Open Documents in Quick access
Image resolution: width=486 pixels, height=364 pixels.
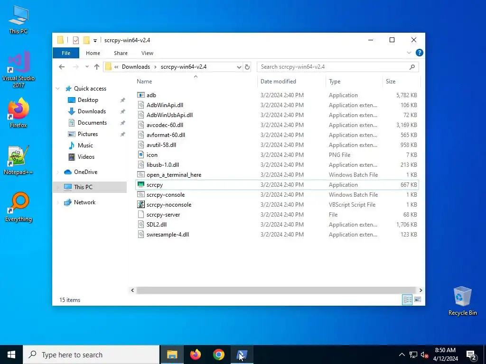(92, 123)
